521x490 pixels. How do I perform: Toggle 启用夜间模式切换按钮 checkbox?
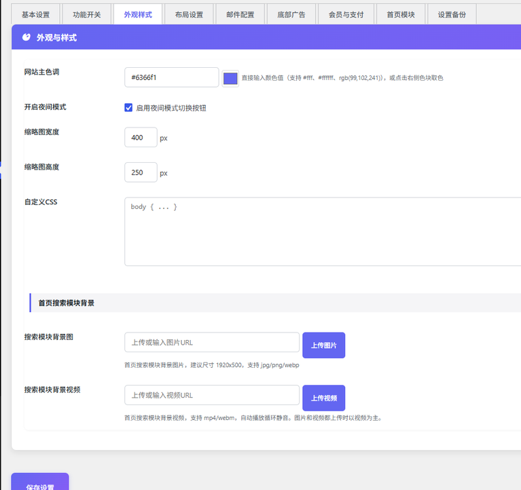tap(128, 107)
